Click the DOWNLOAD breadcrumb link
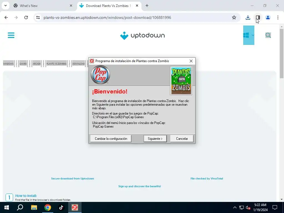 tap(78, 64)
